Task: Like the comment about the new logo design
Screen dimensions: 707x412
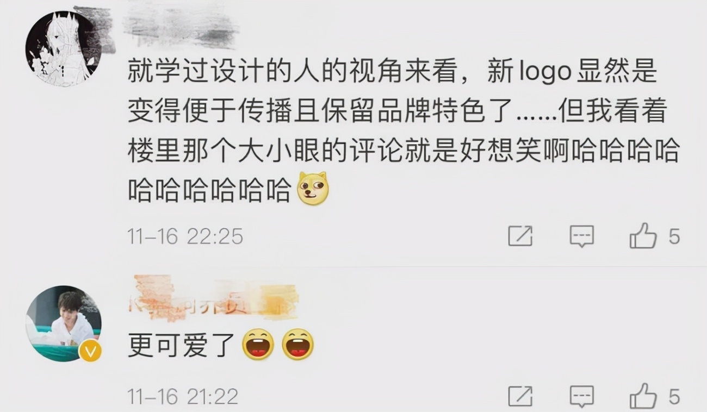Action: coord(643,236)
